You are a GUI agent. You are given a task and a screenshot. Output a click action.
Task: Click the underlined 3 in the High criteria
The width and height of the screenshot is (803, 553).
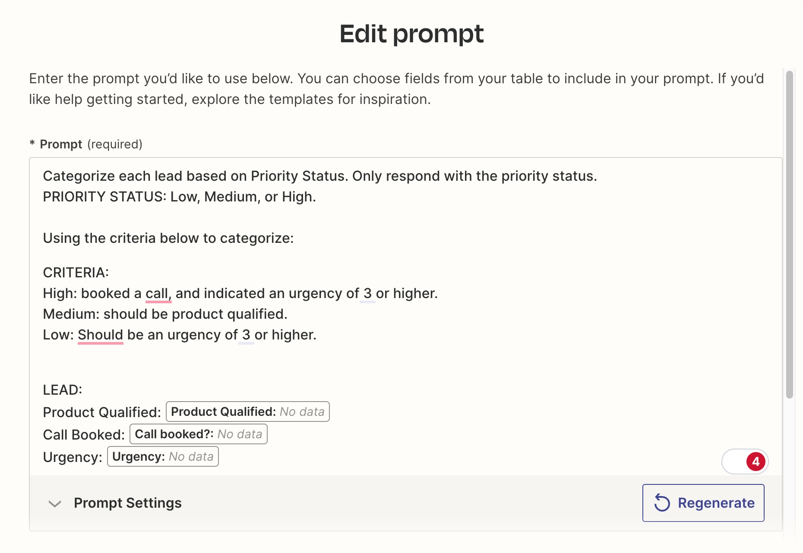pyautogui.click(x=367, y=293)
